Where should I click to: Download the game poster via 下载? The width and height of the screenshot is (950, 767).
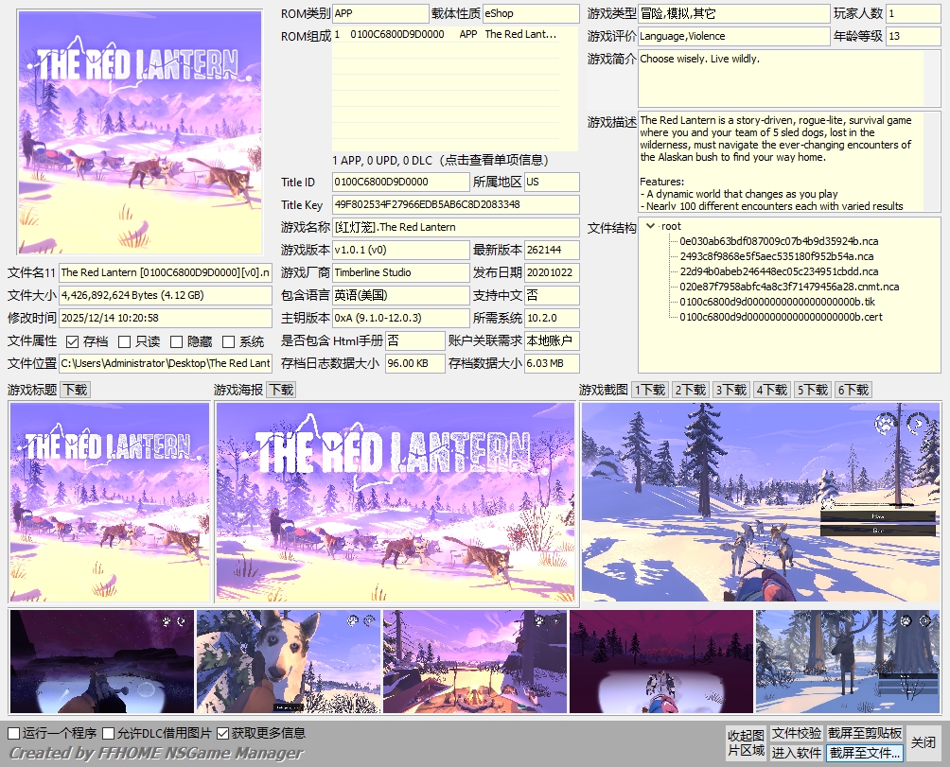tap(281, 390)
